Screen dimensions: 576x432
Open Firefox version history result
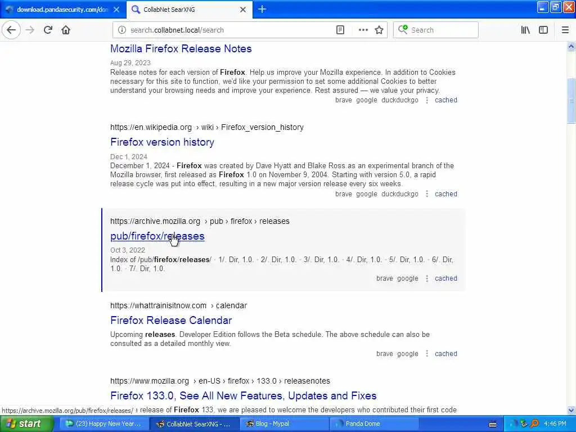(162, 142)
